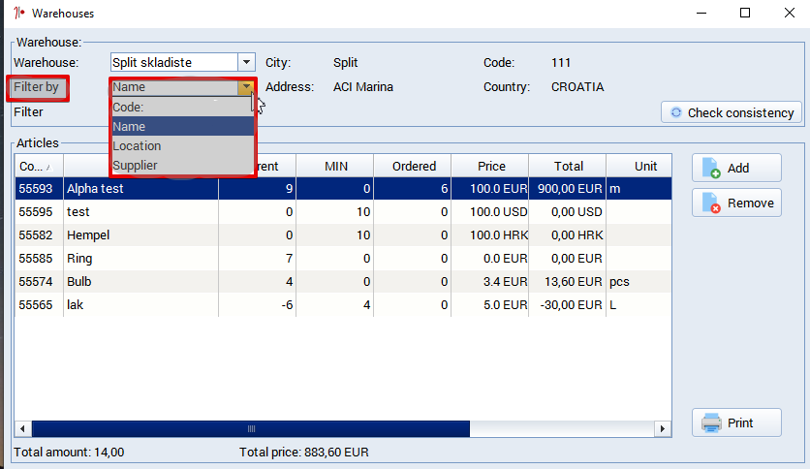Click the 900,00 EUR total cell
Viewport: 810px width, 469px height.
[567, 189]
